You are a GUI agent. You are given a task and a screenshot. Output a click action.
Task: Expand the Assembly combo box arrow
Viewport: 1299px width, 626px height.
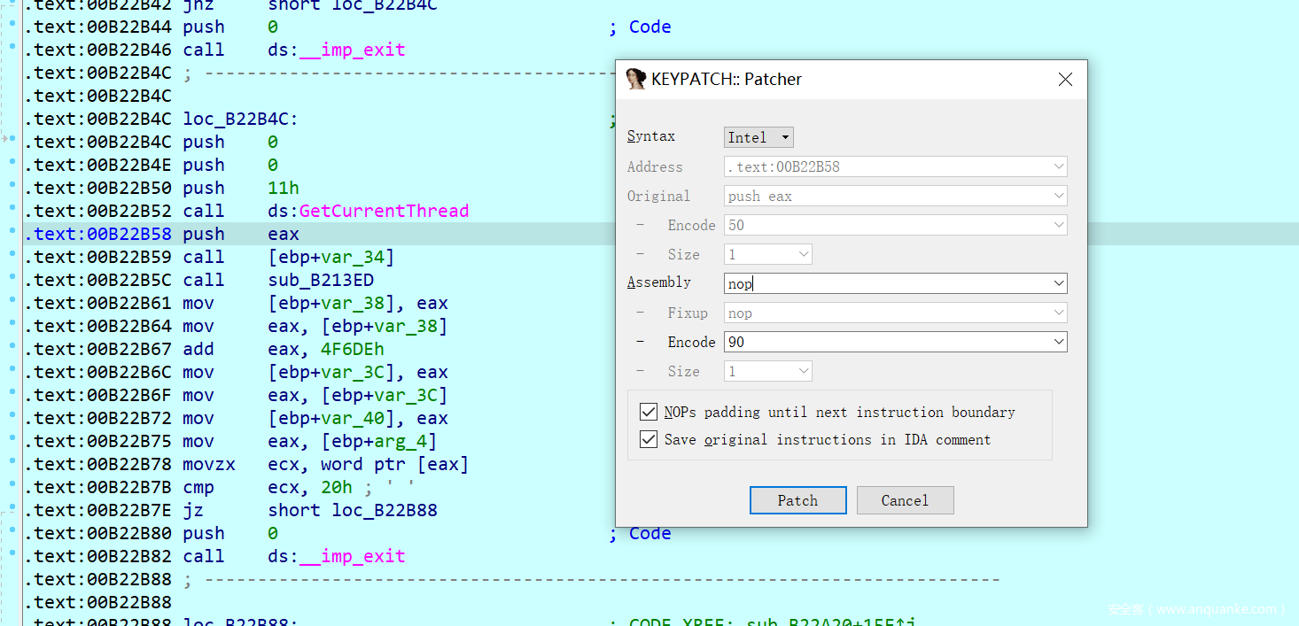click(1058, 283)
